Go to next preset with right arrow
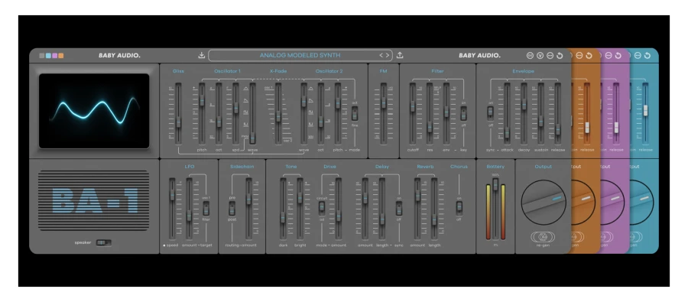 click(387, 55)
